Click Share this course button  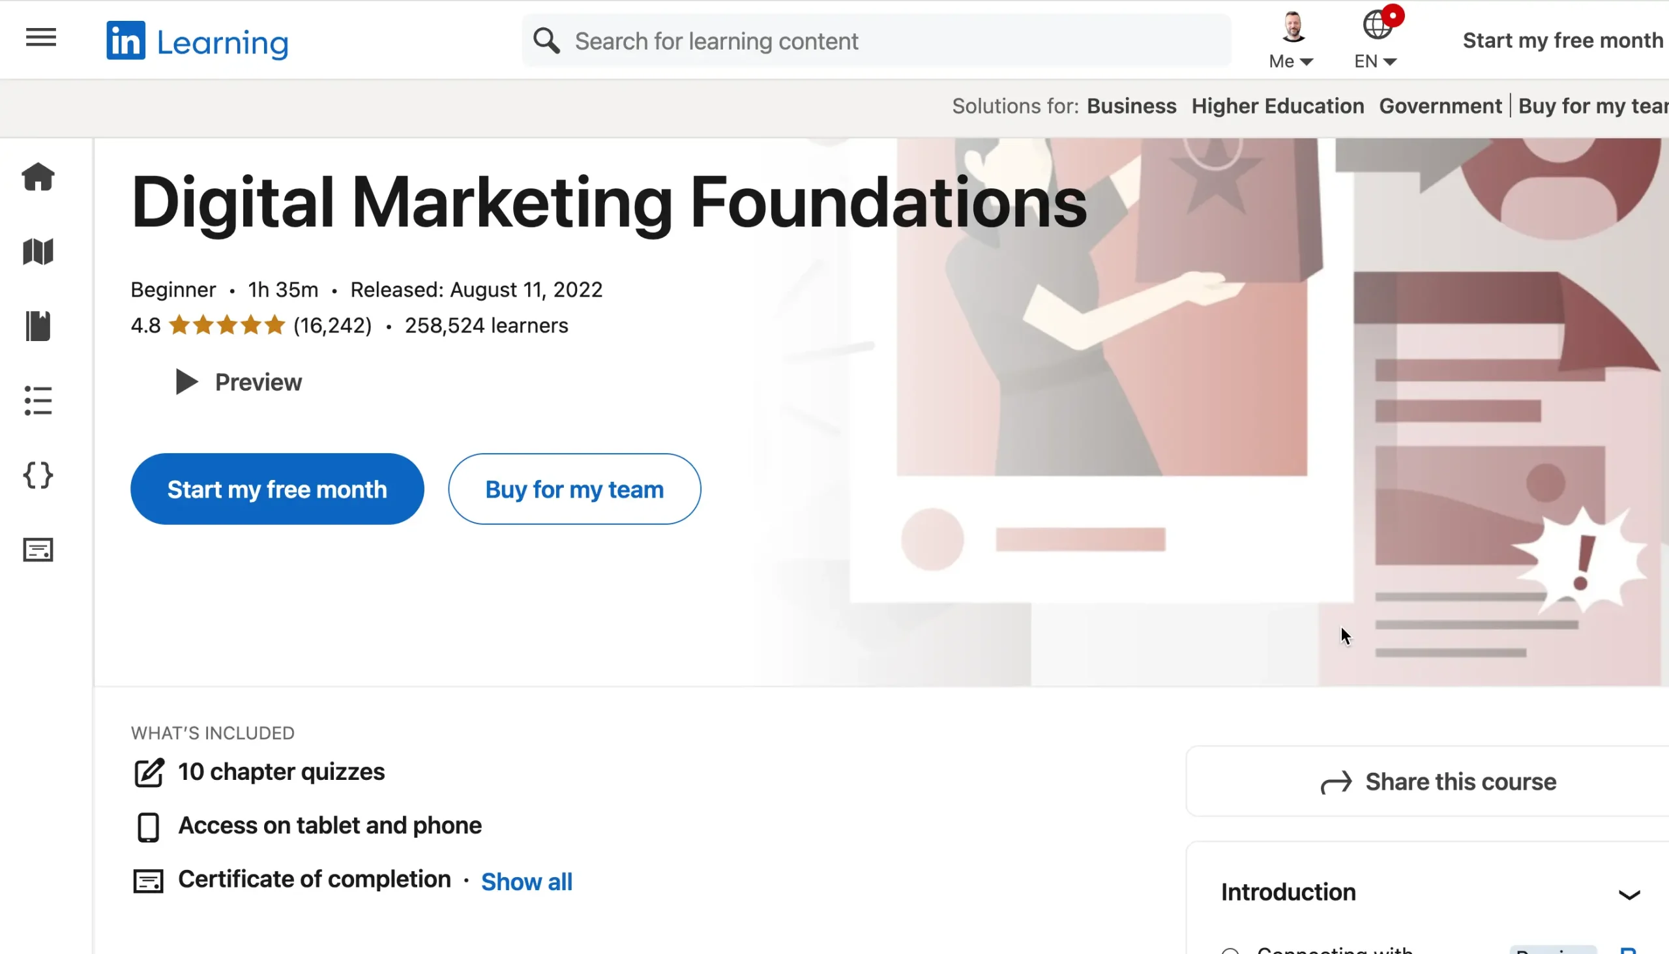1438,782
